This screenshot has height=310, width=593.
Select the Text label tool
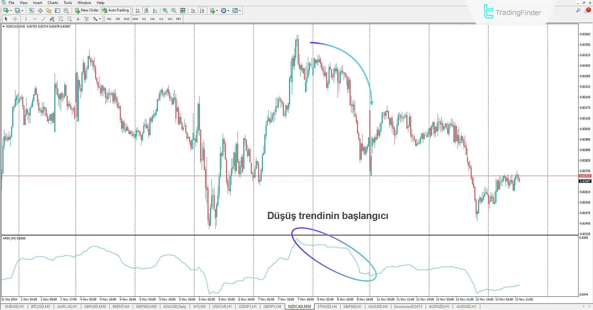[78, 19]
